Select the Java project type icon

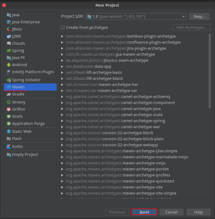pos(9,15)
